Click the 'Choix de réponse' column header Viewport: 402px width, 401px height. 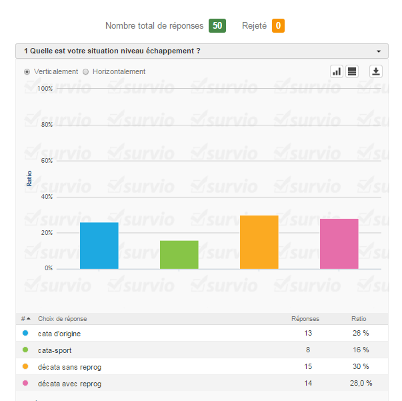[x=62, y=319]
